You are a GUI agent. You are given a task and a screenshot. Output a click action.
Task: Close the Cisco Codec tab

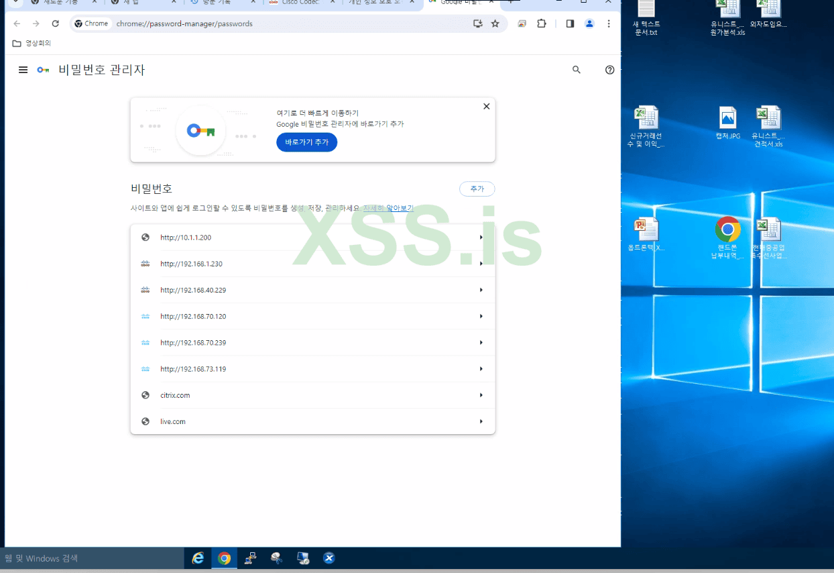pyautogui.click(x=333, y=3)
